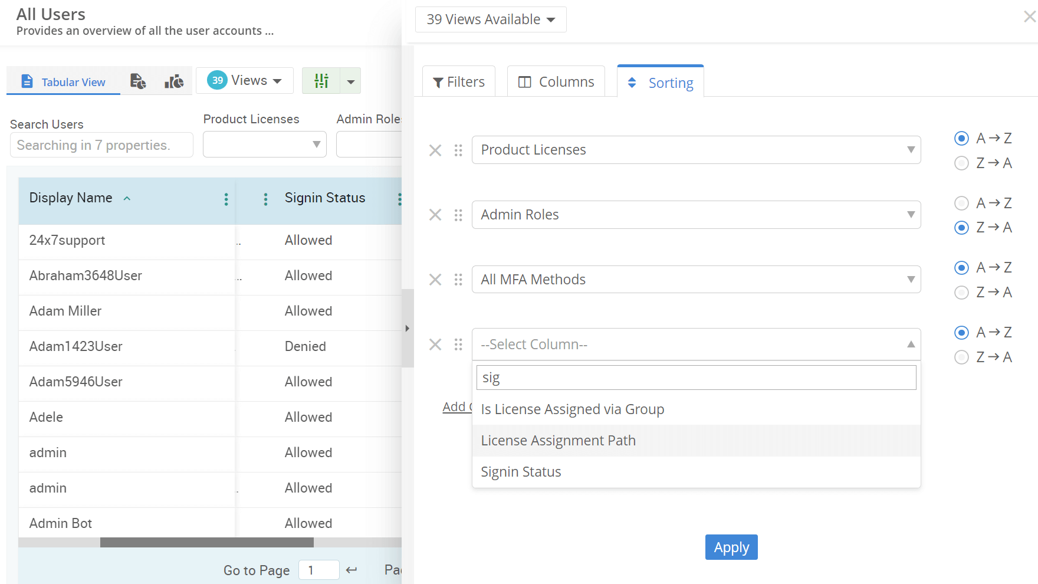Select Z→A for Product Licenses sort
This screenshot has height=584, width=1038.
tap(961, 163)
